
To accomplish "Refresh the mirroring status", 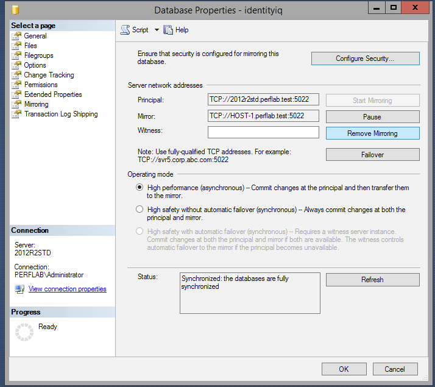I will coord(372,280).
